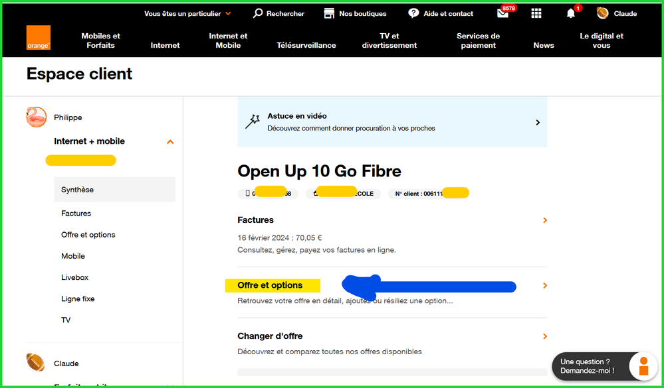
Task: Open the TV et divertissement menu
Action: click(389, 40)
